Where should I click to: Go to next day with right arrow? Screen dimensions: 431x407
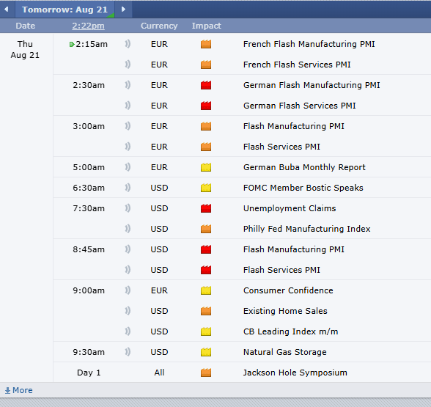(123, 10)
